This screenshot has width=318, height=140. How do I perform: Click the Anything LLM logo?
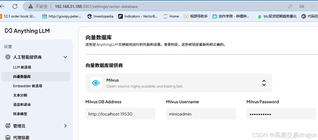click(x=27, y=31)
